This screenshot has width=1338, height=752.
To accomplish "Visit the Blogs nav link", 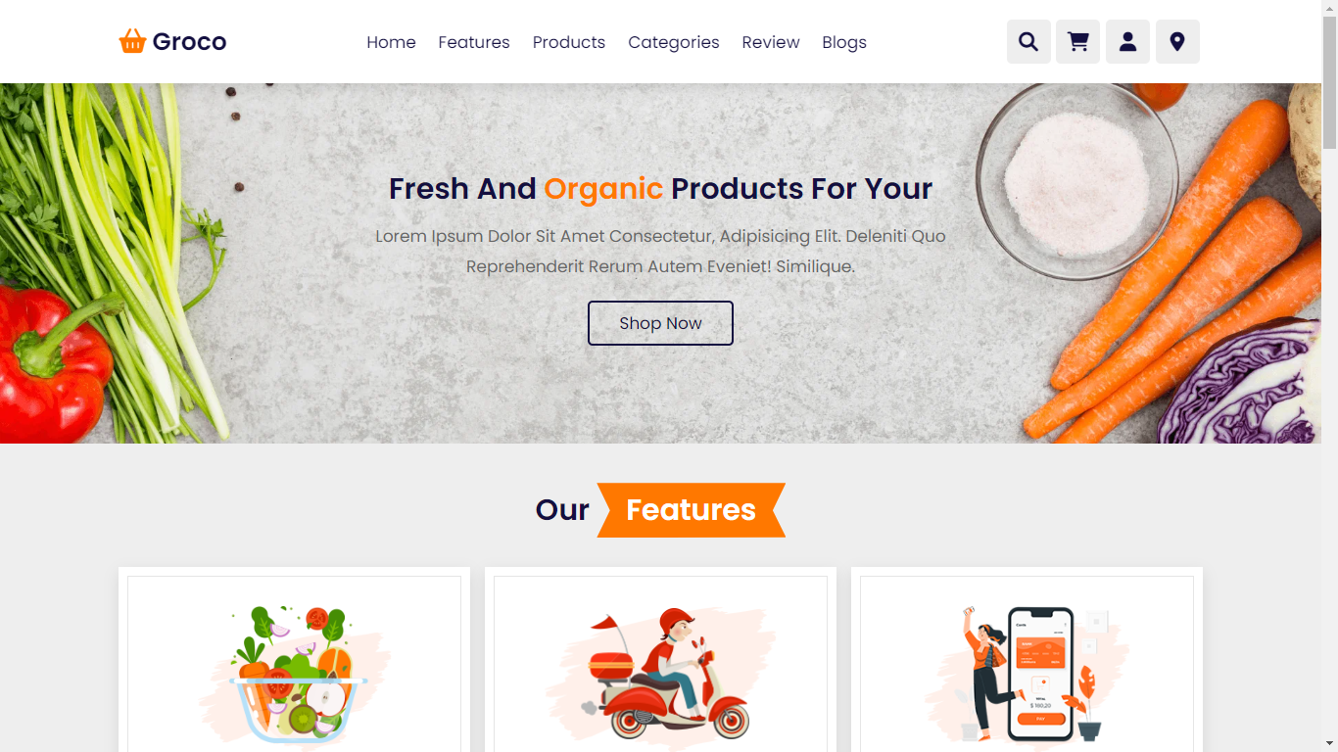I will coord(844,42).
